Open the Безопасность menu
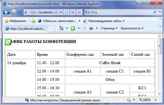Image resolution: width=164 pixels, height=105 pixels. point(132,28)
